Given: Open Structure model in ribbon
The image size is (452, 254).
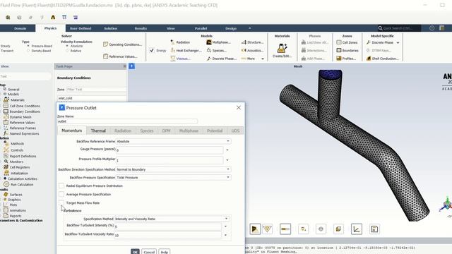Looking at the screenshot, I should pos(252,42).
